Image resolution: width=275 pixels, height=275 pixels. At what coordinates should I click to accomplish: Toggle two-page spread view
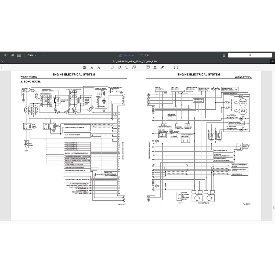coord(19,55)
